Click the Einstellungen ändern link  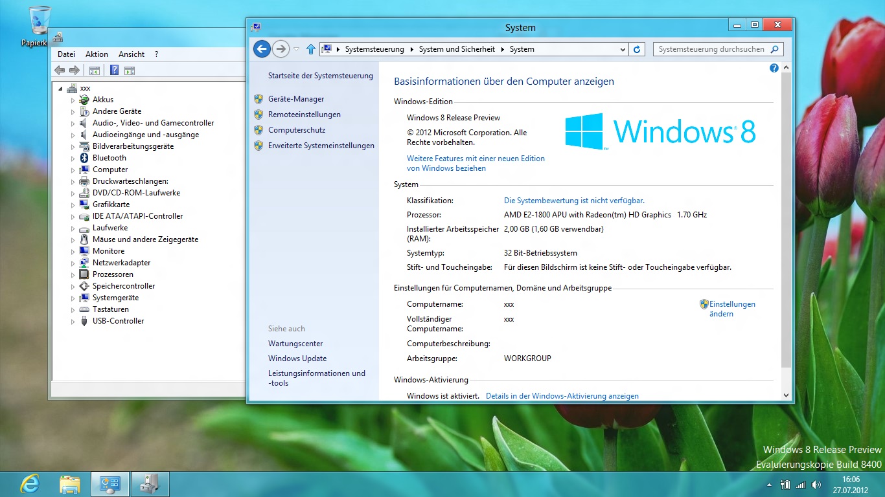click(732, 309)
